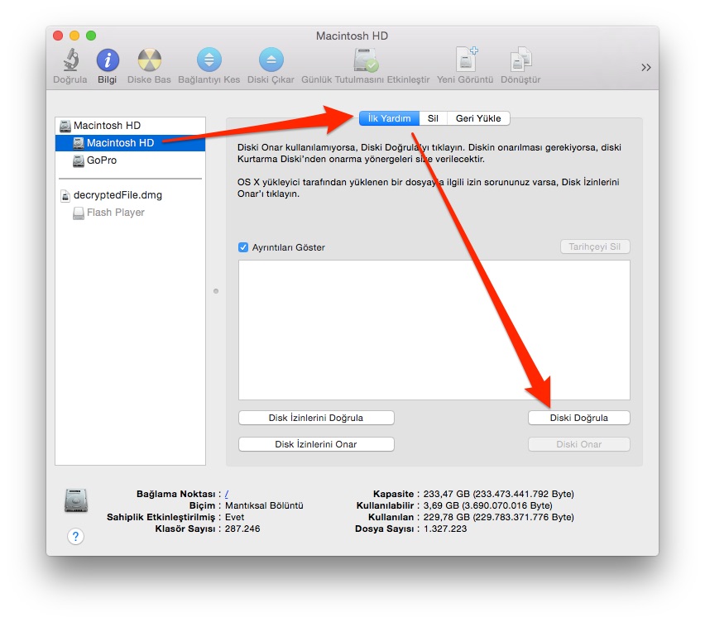Click the Doğrula microscope toolbar icon
Screen dimensions: 705x622
pyautogui.click(x=70, y=61)
